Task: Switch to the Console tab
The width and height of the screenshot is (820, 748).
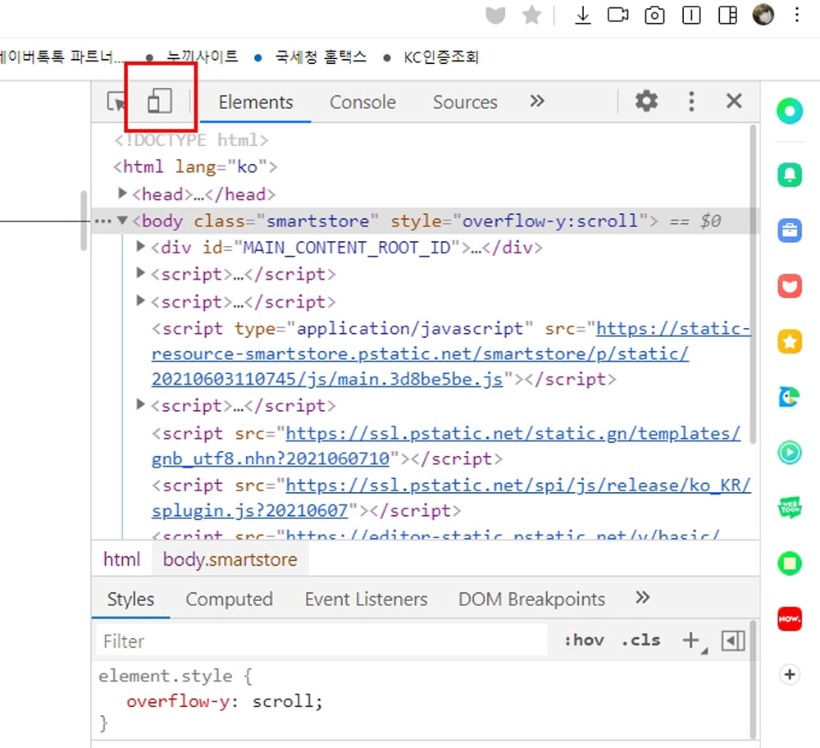Action: click(x=362, y=102)
